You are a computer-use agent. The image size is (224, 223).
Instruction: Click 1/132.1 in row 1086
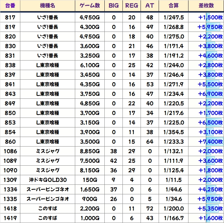174,151
